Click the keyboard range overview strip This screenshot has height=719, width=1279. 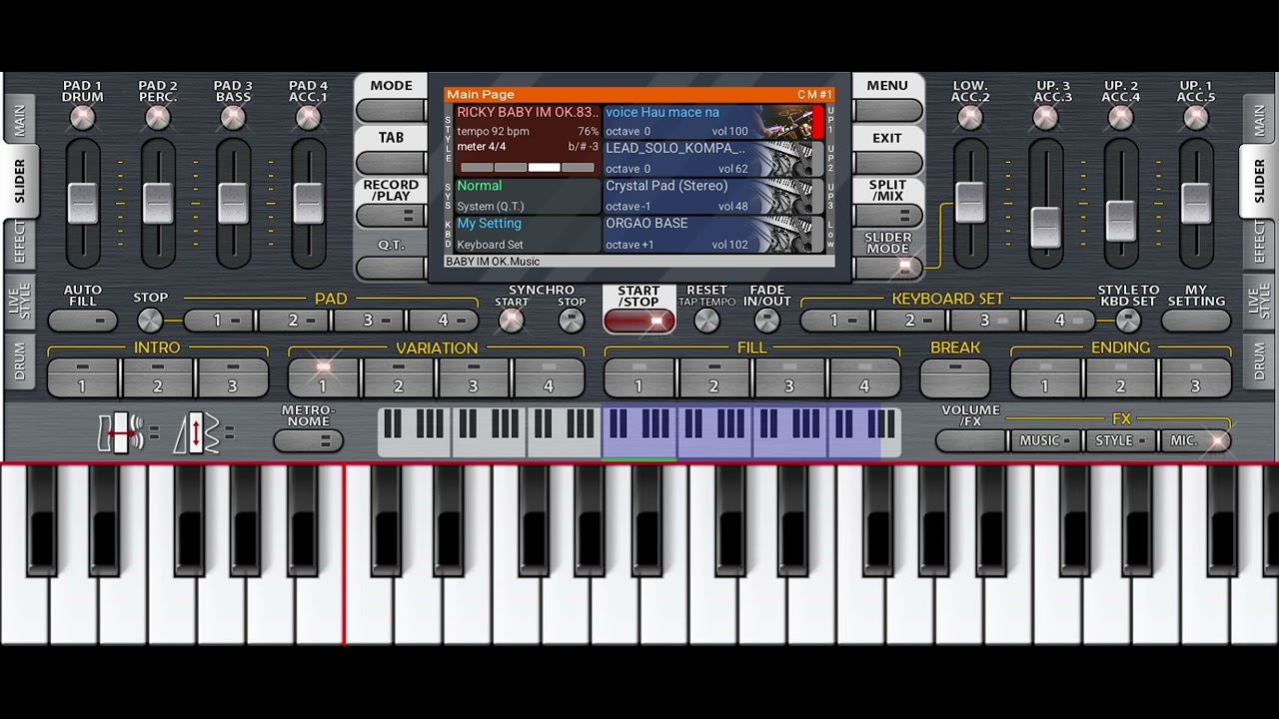[639, 433]
